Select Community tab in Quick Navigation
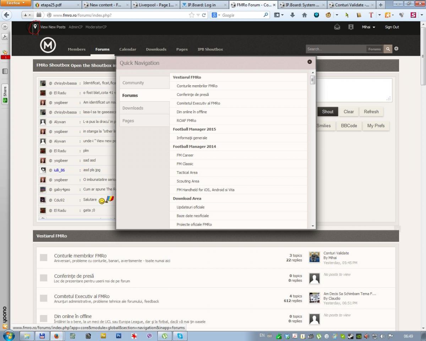 144,83
